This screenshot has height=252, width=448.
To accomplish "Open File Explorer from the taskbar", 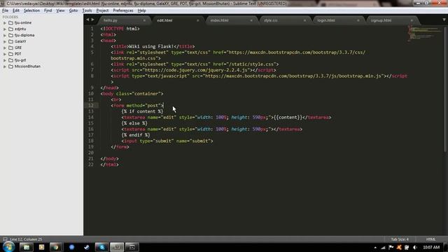I will [x=26, y=247].
